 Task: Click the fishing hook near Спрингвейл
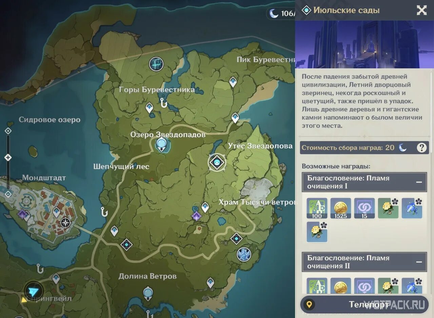[x=40, y=269]
